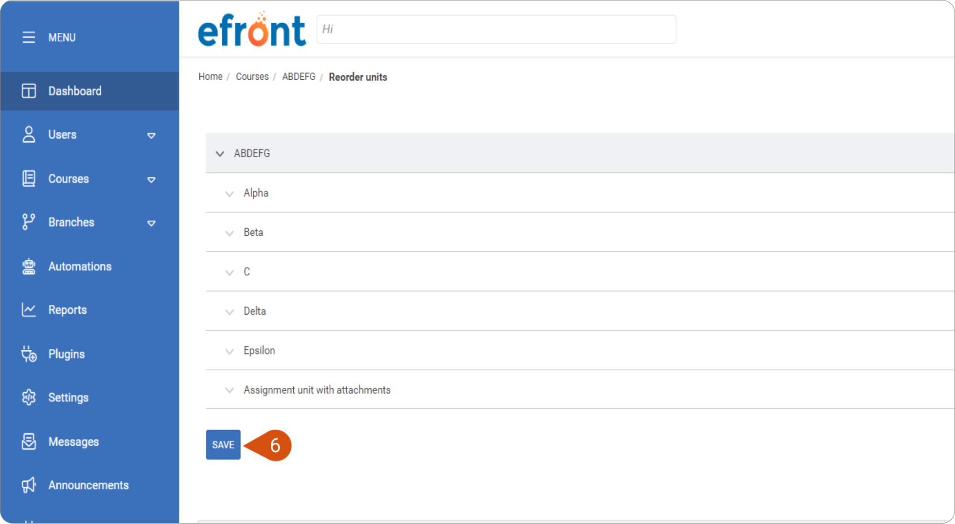This screenshot has width=955, height=524.
Task: Click the Courses book icon
Action: 29,179
